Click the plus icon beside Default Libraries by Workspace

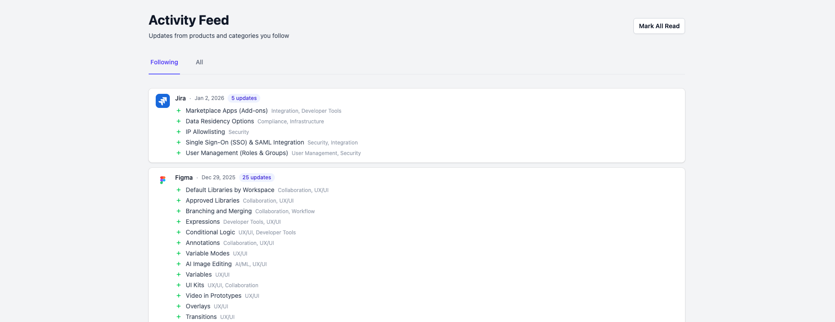click(179, 190)
